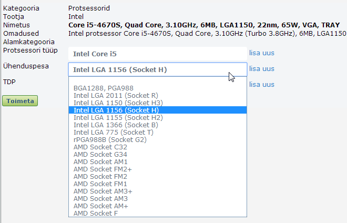This screenshot has height=223, width=347.
Task: Select BGA1288, PGA988 socket option
Action: 158,88
